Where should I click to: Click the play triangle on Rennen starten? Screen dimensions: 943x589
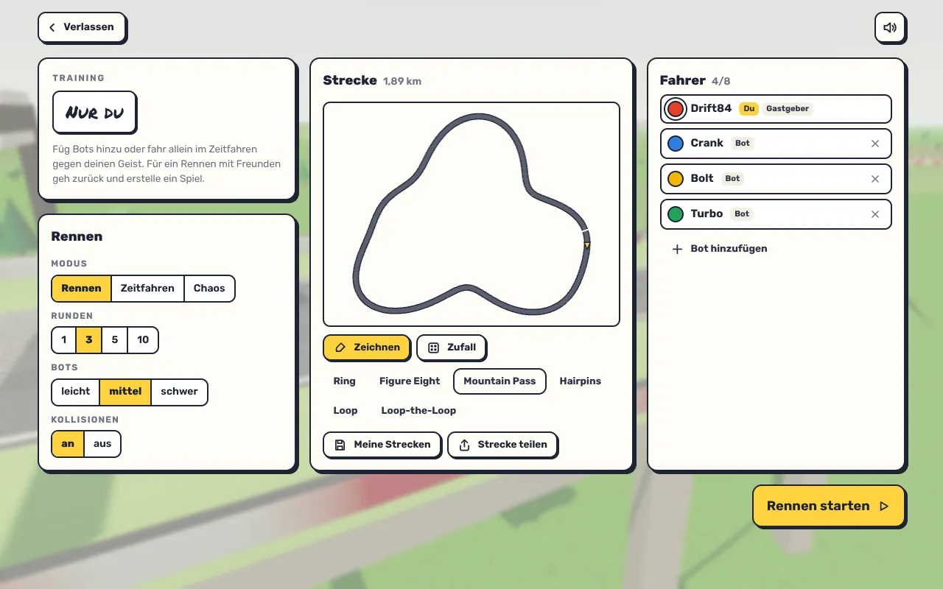click(884, 507)
